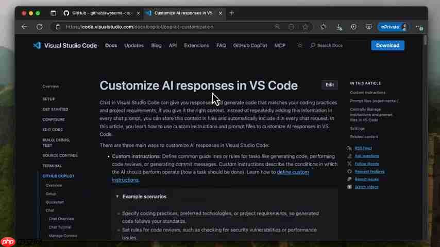The image size is (440, 247).
Task: Expand the CONFIGURE sidebar section
Action: (x=54, y=119)
